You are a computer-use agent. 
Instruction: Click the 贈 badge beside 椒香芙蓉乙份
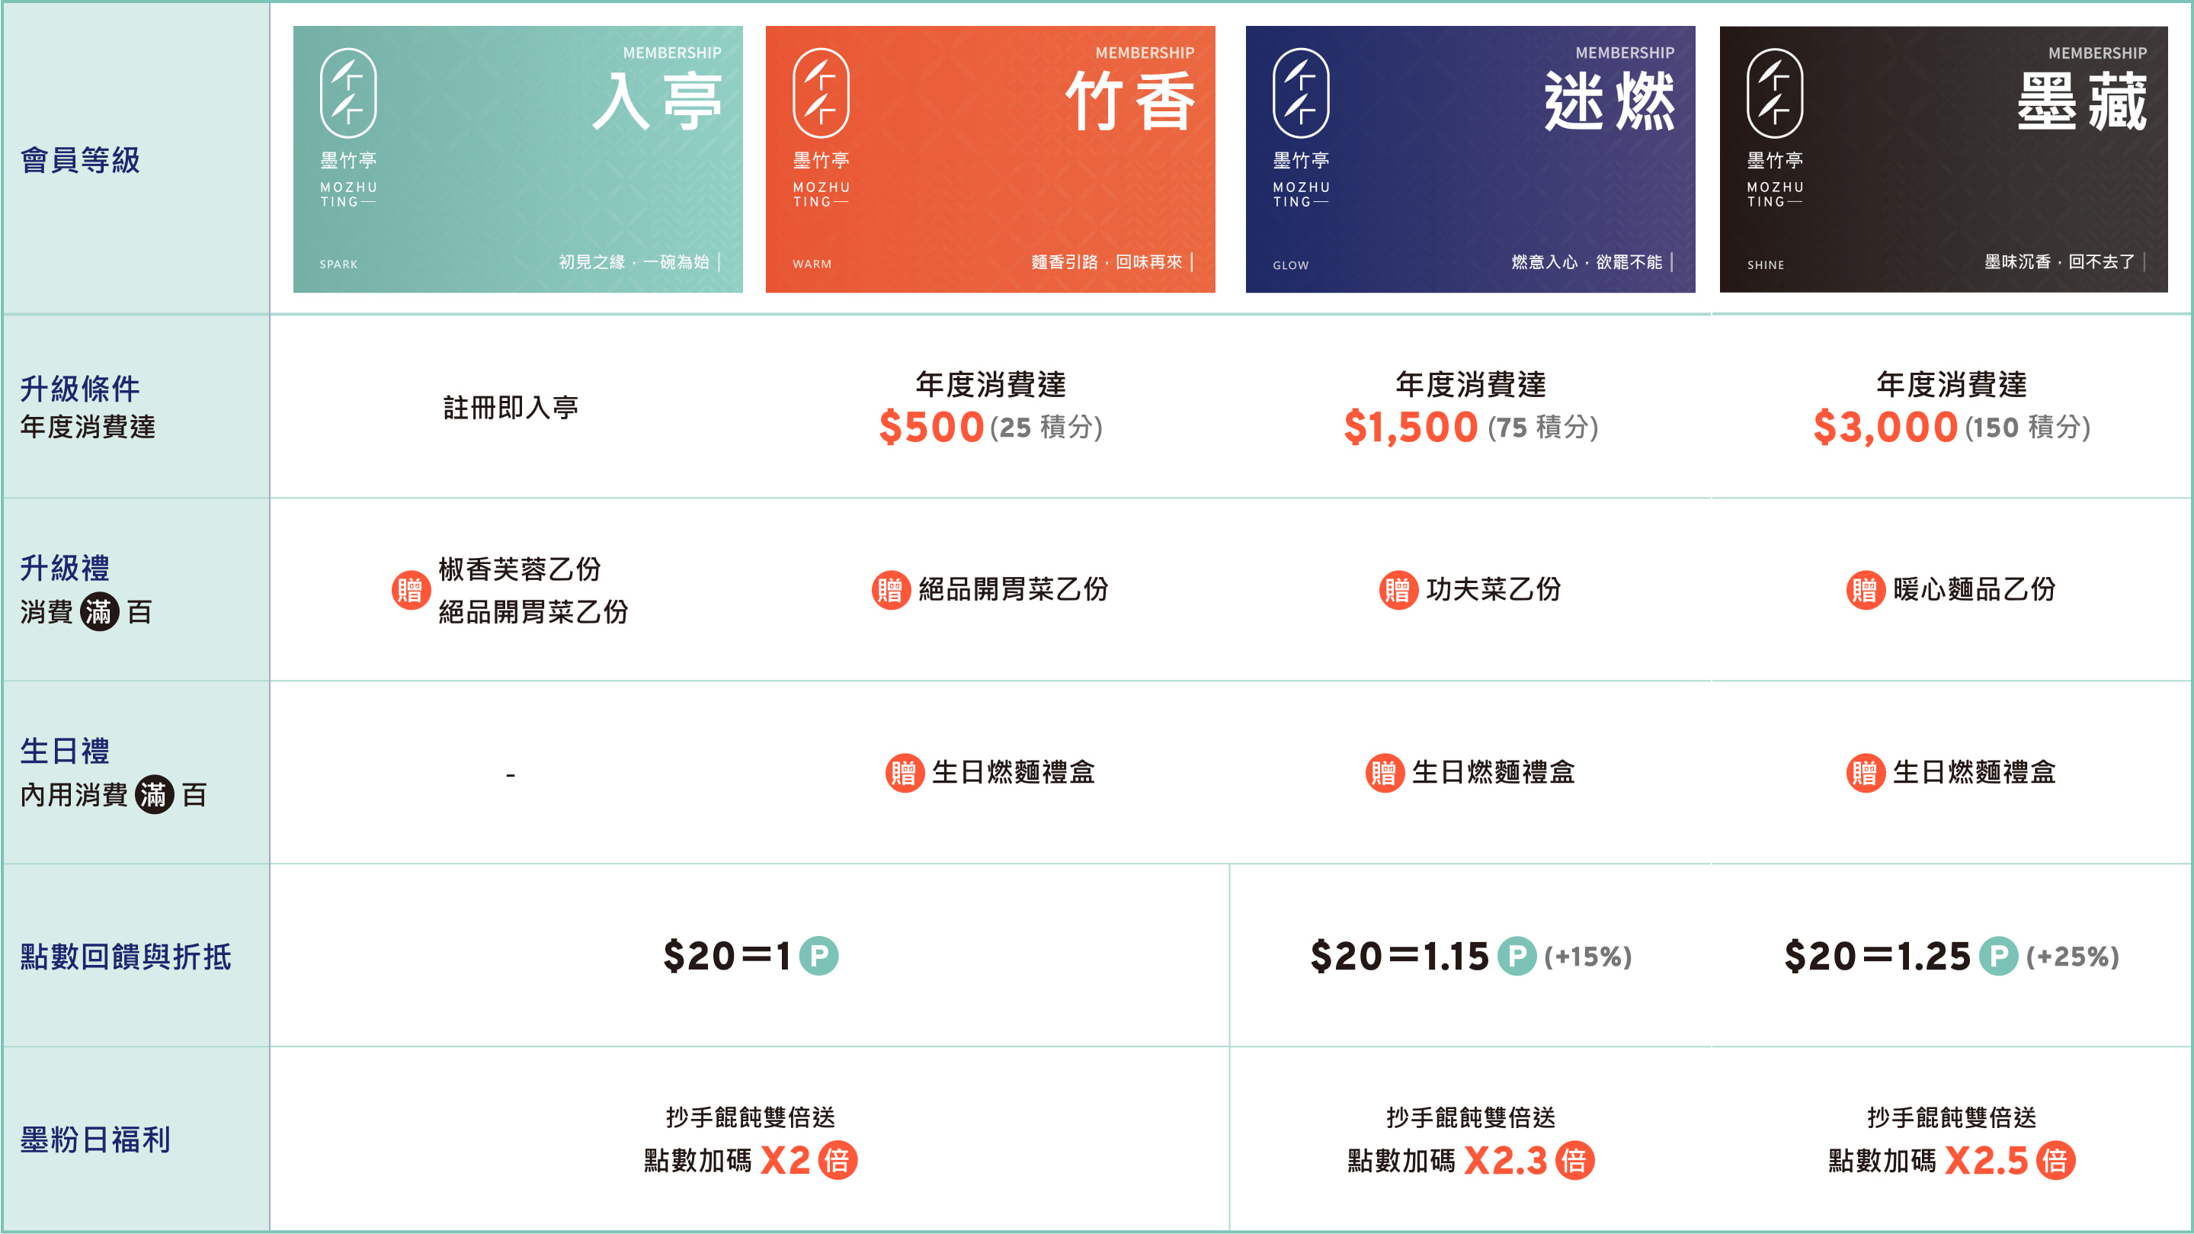pos(411,589)
